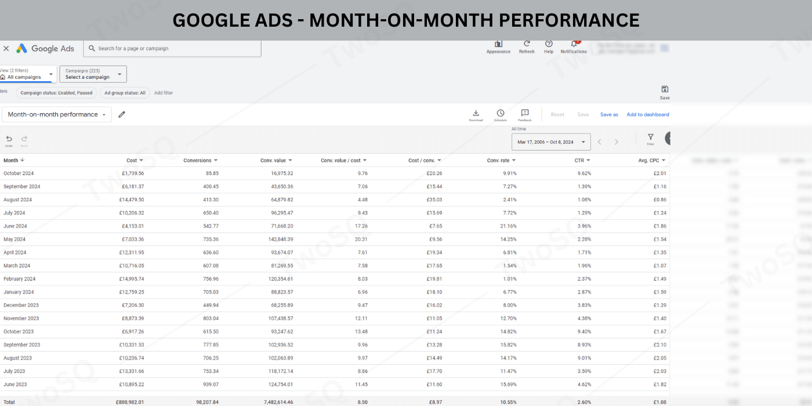Open the table Filter funnel icon
This screenshot has width=812, height=406.
tap(650, 137)
